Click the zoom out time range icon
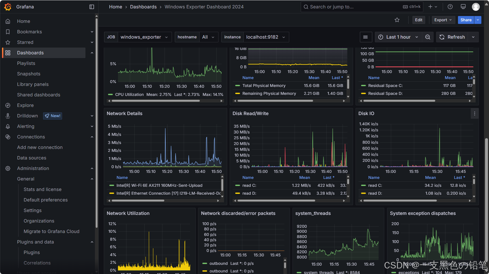Image resolution: width=489 pixels, height=274 pixels. tap(428, 37)
